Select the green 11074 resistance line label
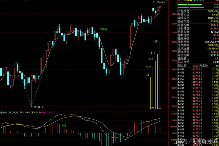 103,29
